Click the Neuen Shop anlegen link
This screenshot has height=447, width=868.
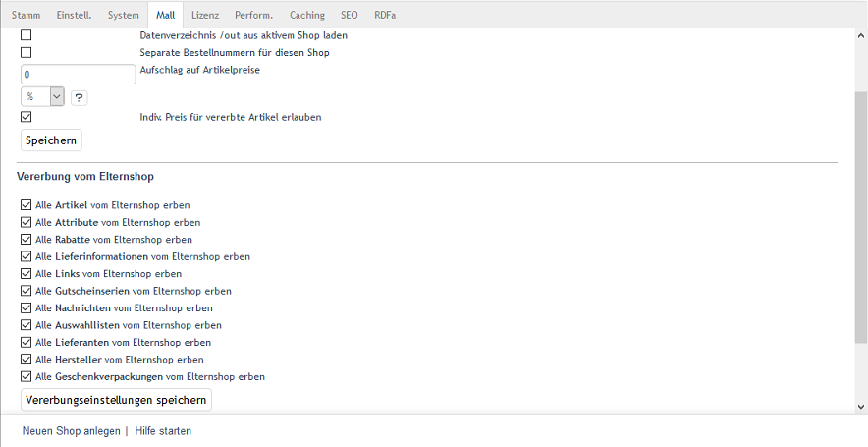pos(71,431)
